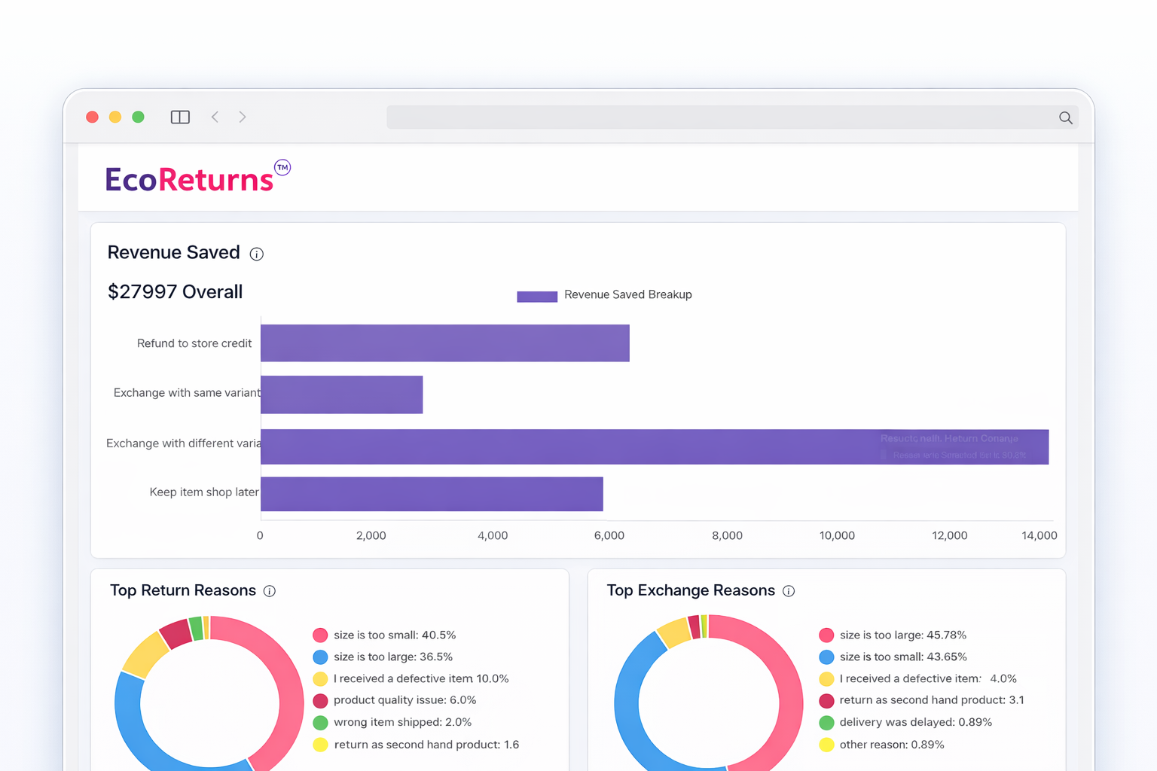Toggle the 'wrong item shipped: 2.0%' legend entry

[402, 722]
